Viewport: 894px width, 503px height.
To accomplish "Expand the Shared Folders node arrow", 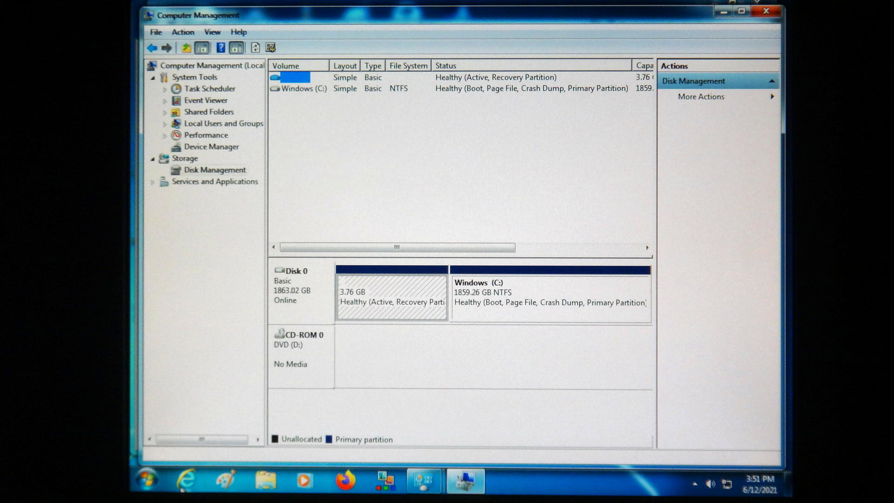I will (x=164, y=113).
